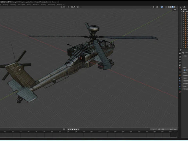
Task: Toggle proportional editing
Action: (x=78, y=7)
